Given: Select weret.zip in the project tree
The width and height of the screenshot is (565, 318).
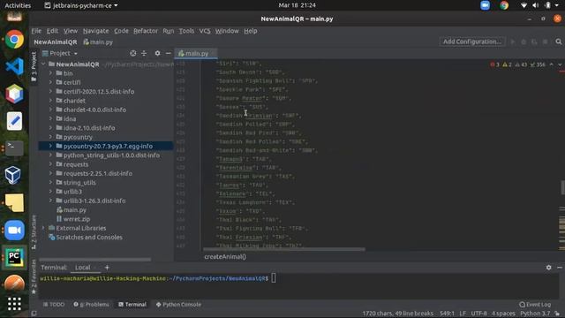Looking at the screenshot, I should click(x=77, y=219).
